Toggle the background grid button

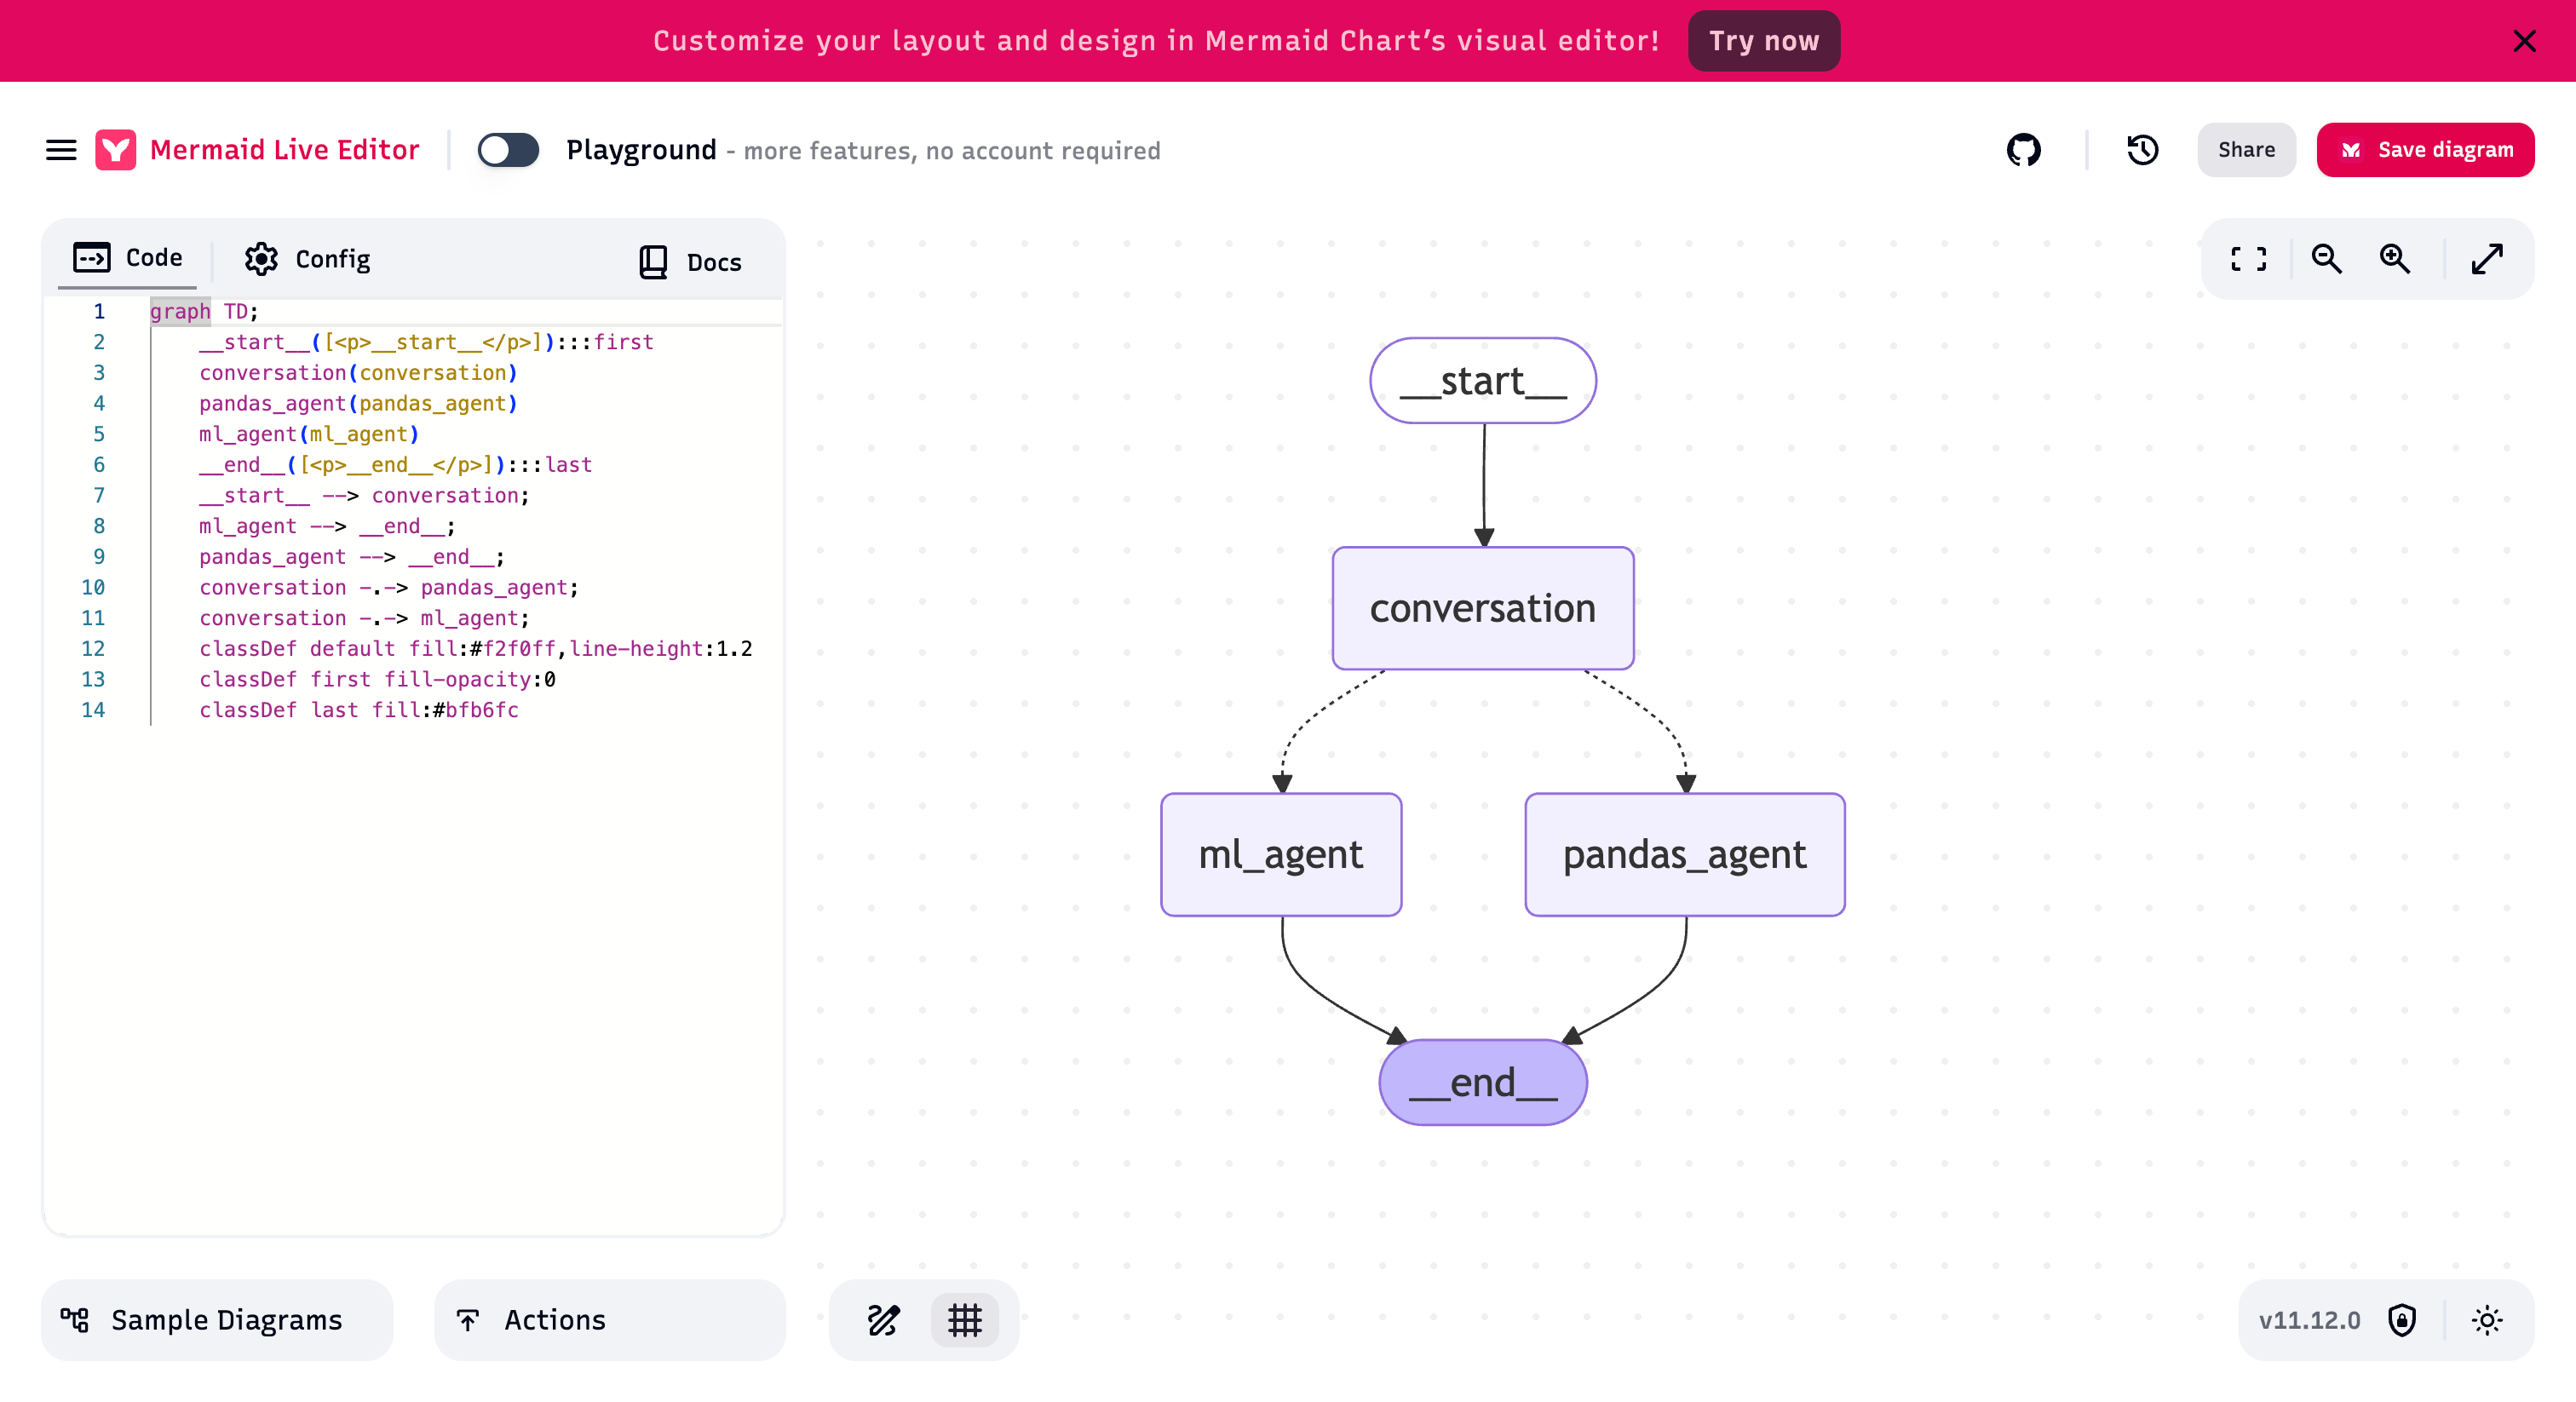964,1320
